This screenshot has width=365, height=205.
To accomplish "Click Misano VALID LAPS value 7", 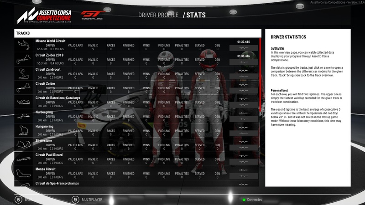I will 75,49.
